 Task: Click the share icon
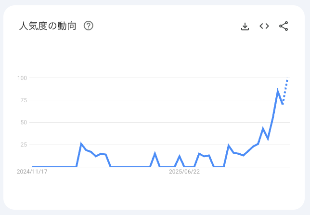click(x=284, y=26)
